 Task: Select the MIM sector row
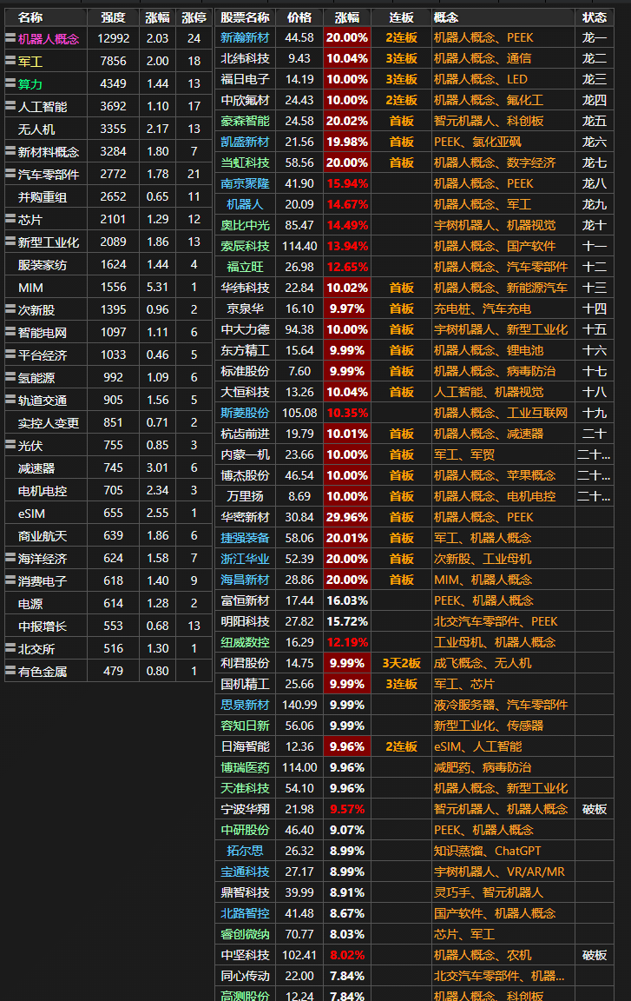click(108, 288)
